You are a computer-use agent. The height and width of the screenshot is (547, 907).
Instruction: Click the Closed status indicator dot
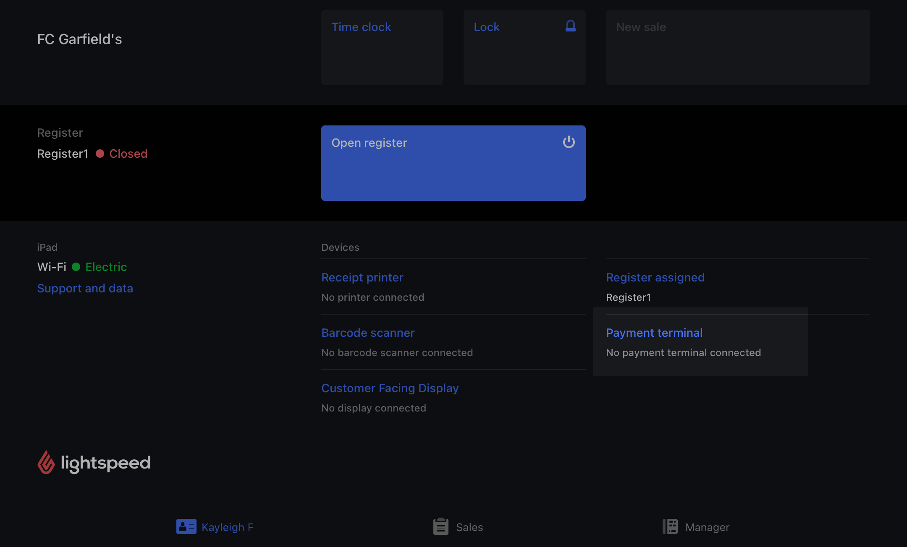(x=100, y=154)
